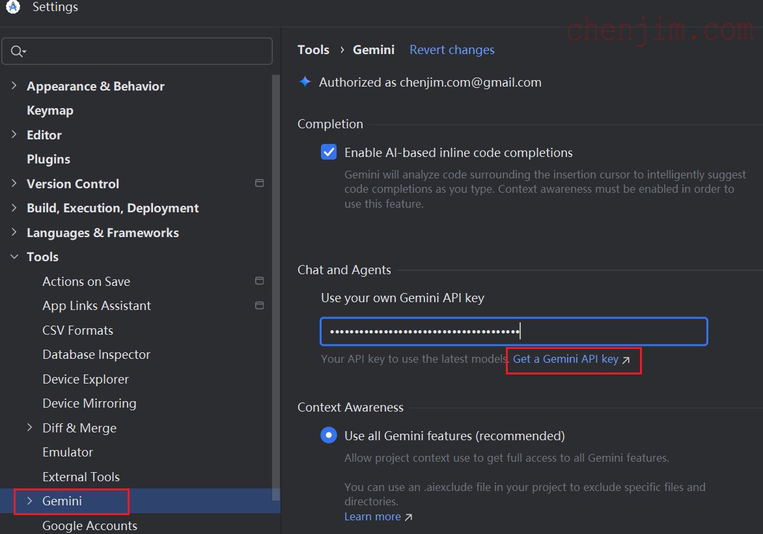The width and height of the screenshot is (763, 534).
Task: Click the Actions on Save project-level icon
Action: coord(259,281)
